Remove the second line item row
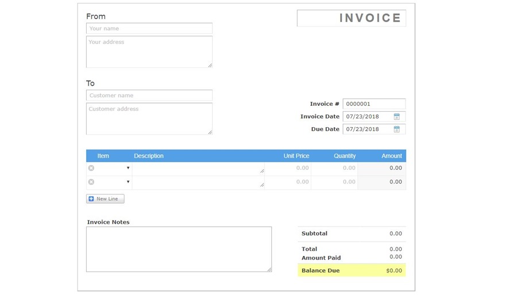This screenshot has height=298, width=517. tap(91, 182)
